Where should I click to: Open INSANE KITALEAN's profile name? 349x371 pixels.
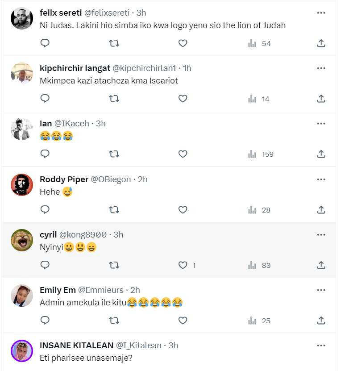click(x=77, y=346)
